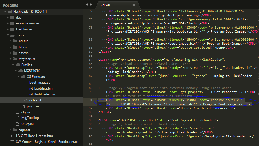The height and width of the screenshot is (146, 259).
Task: Expand the blhost folder arrow
Action: pos(10,47)
